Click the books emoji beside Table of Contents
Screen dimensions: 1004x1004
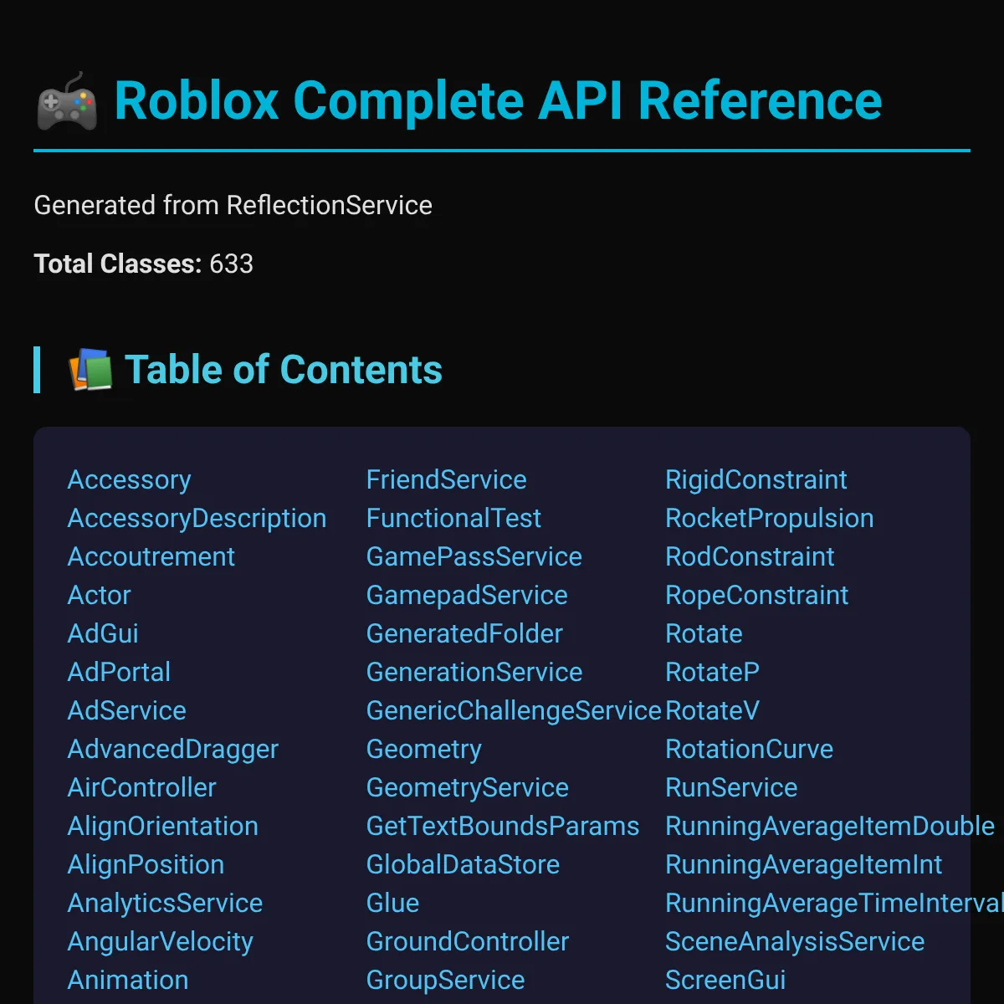click(x=90, y=371)
